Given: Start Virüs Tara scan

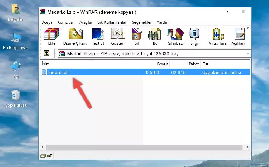Looking at the screenshot, I should tap(218, 36).
